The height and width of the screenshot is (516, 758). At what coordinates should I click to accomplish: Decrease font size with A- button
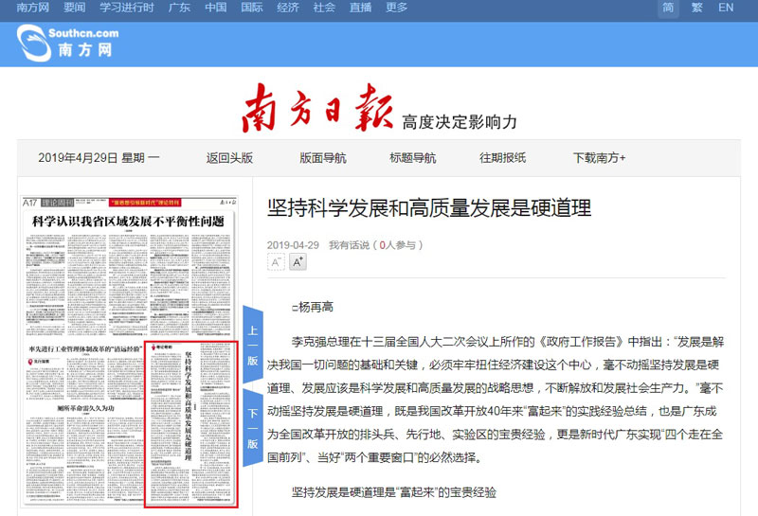click(276, 262)
